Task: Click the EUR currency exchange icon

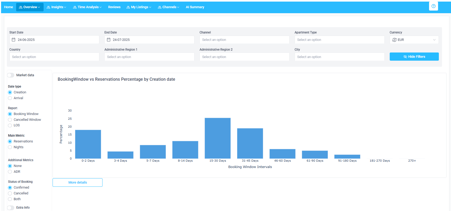Action: click(394, 40)
